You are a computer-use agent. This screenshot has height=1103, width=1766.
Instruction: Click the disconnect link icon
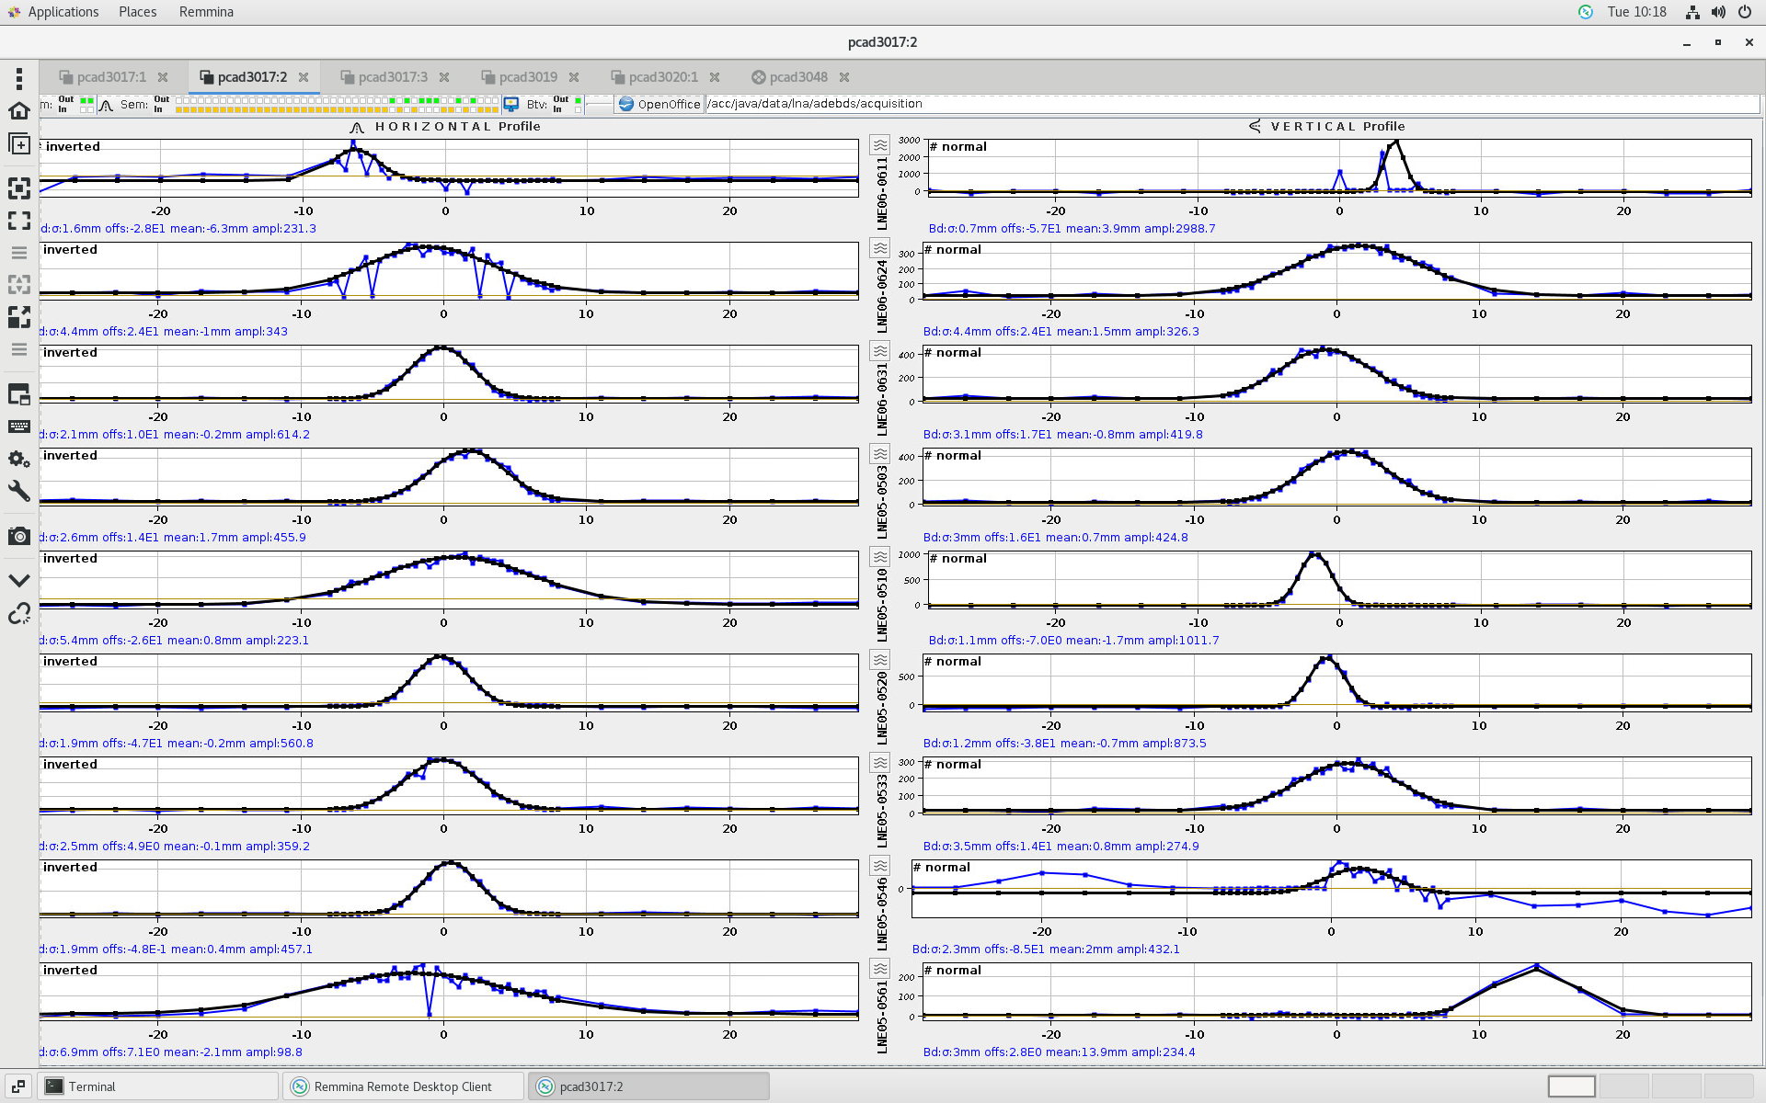[18, 613]
